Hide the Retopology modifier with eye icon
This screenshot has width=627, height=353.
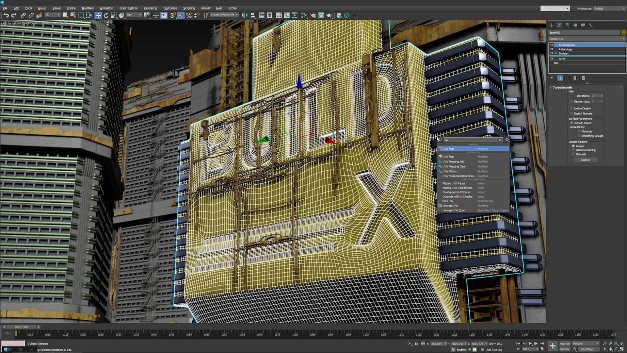[552, 49]
